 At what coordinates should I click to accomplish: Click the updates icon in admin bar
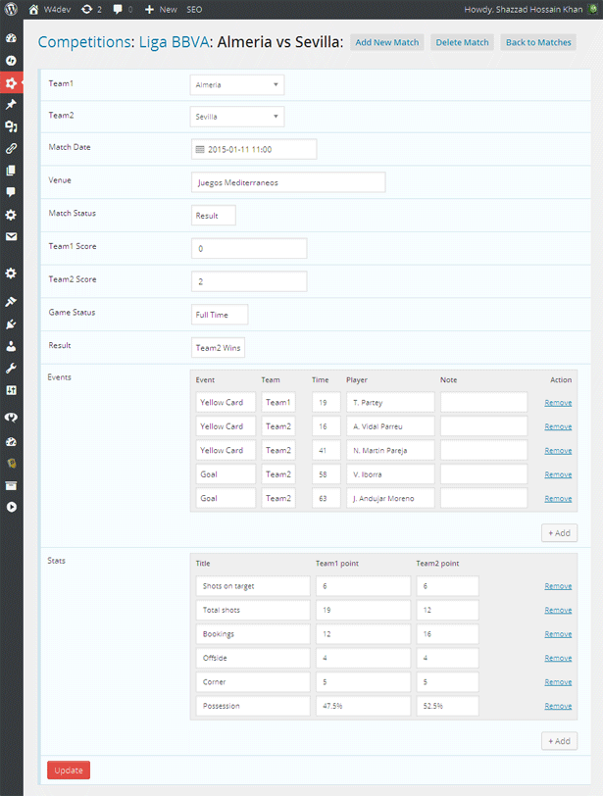pos(90,9)
